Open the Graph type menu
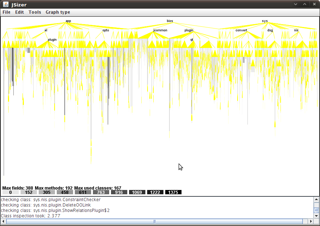Viewport: 320px width, 226px height. (58, 12)
